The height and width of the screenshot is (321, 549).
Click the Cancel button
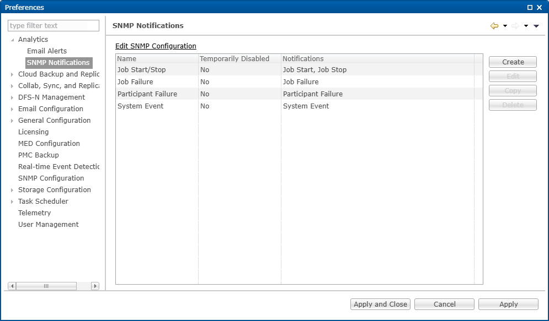[x=444, y=304]
